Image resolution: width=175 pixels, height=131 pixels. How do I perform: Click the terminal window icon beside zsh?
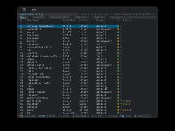(24, 9)
